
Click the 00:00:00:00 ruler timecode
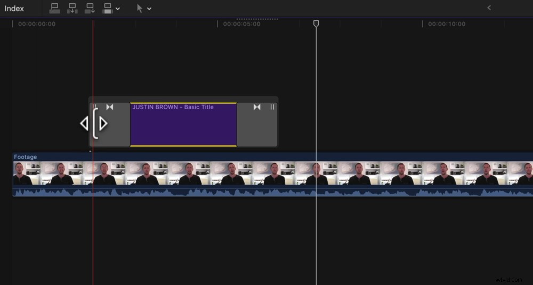(37, 24)
